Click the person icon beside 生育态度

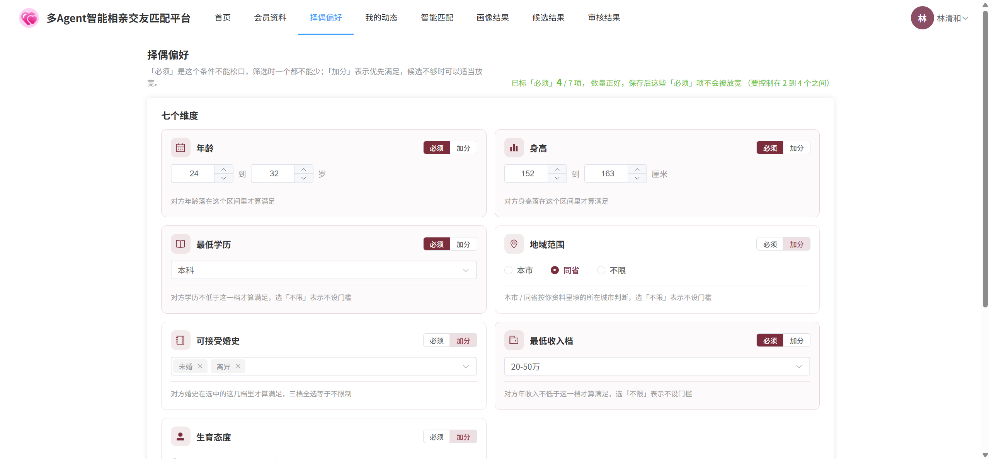180,437
